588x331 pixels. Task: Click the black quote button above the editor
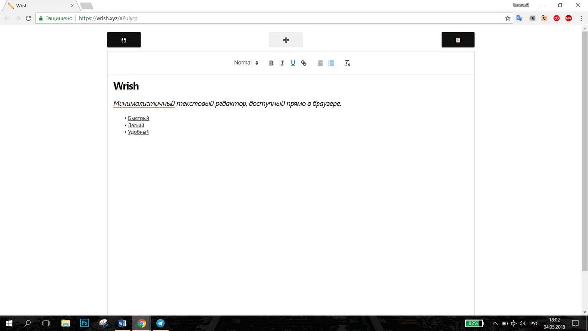(x=124, y=40)
